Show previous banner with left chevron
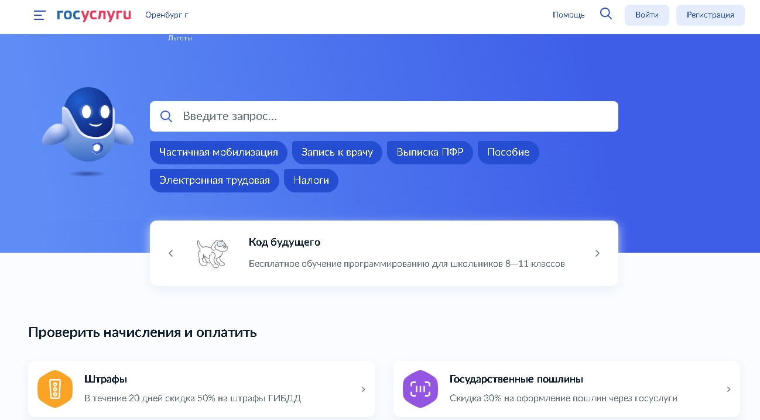This screenshot has height=420, width=760. [171, 253]
